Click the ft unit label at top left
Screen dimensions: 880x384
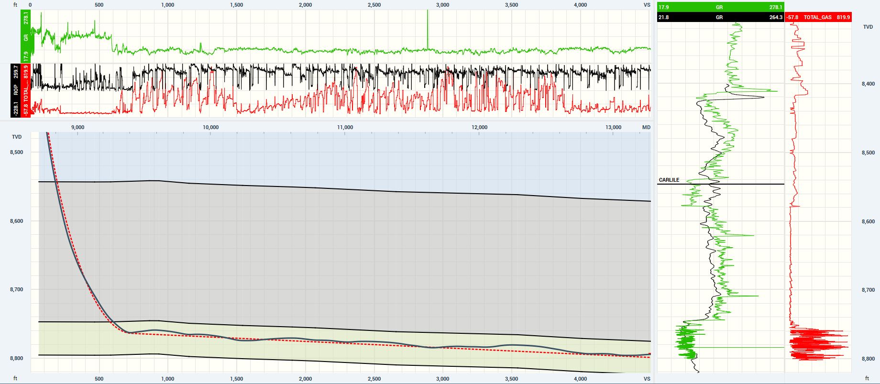15,5
